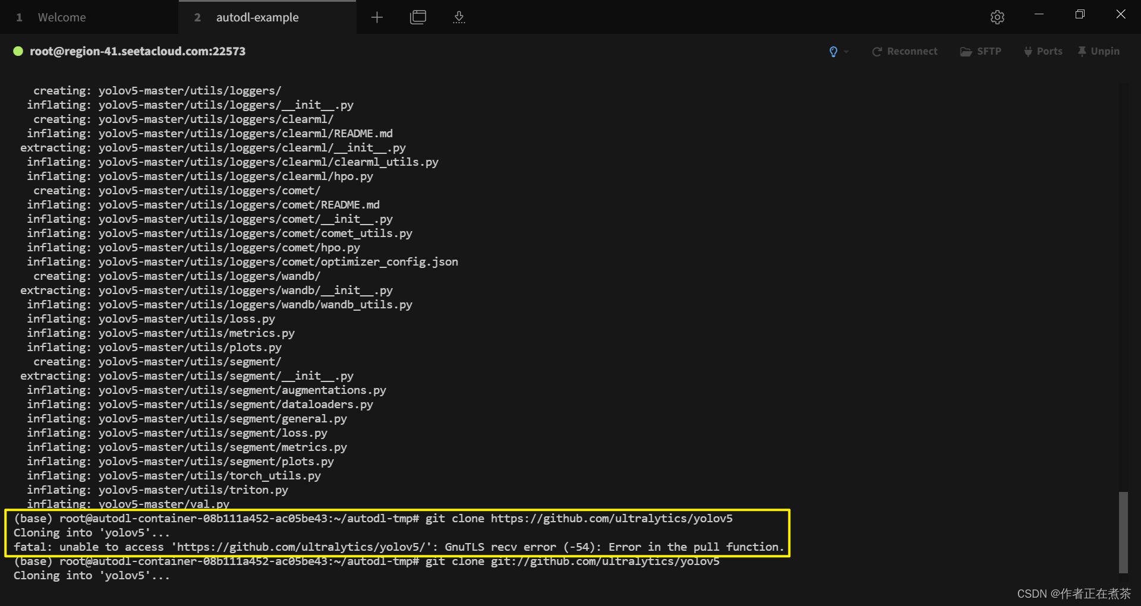This screenshot has height=606, width=1141.
Task: Select the autodl-example tab
Action: pyautogui.click(x=267, y=17)
